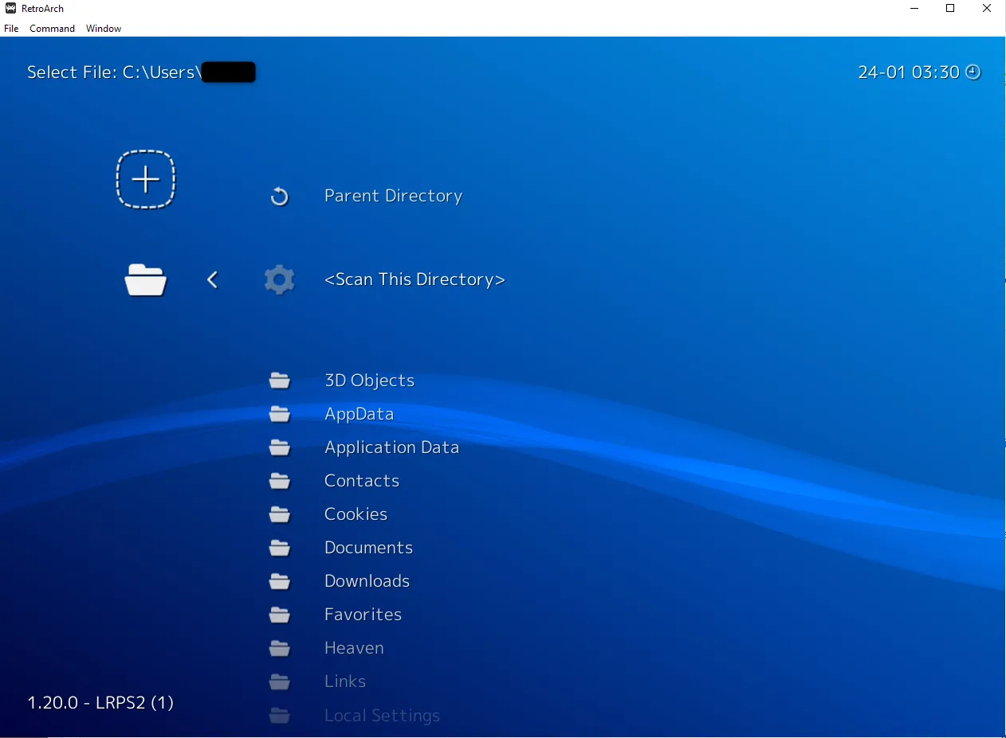Open the AppData folder entry
Image resolution: width=1006 pixels, height=738 pixels.
point(359,414)
